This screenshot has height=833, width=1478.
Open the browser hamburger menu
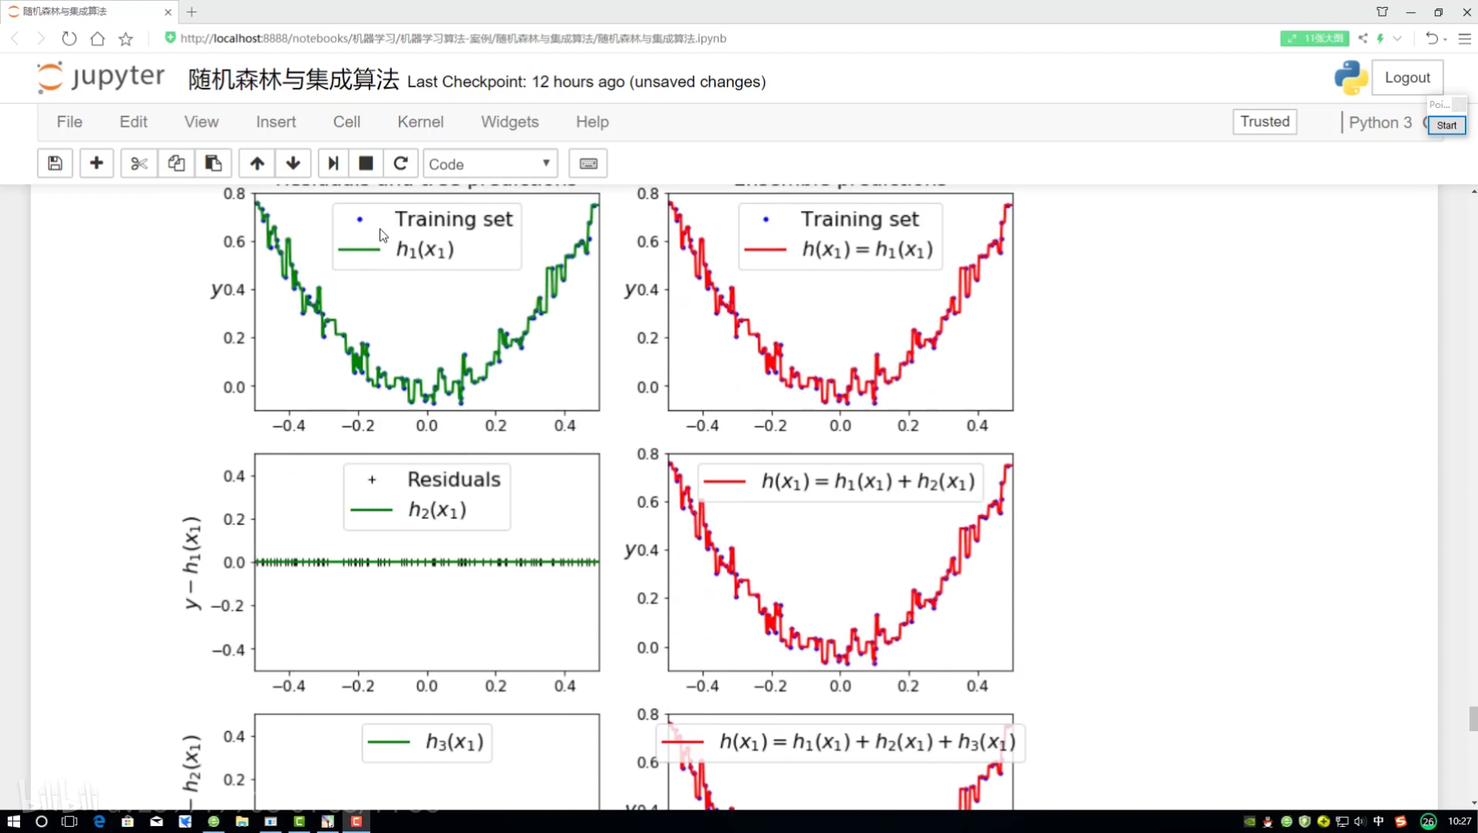point(1465,38)
